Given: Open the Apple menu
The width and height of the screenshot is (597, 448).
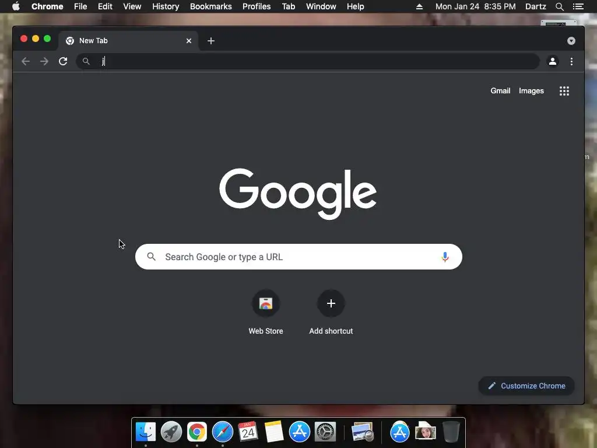Looking at the screenshot, I should point(16,6).
